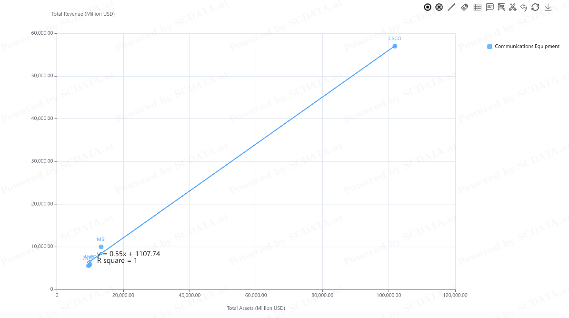Select the CSCO data point
The height and width of the screenshot is (318, 569).
point(395,46)
